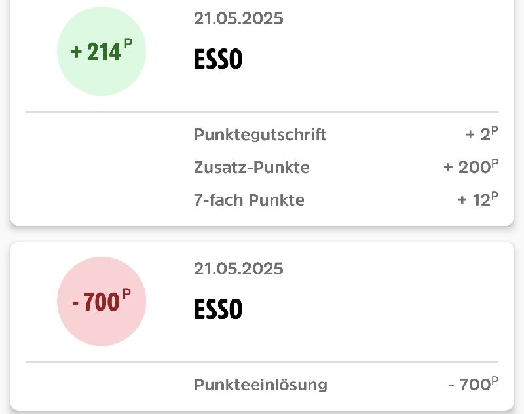Click the superscript P after + 200
The width and height of the screenshot is (524, 414).
coord(495,163)
